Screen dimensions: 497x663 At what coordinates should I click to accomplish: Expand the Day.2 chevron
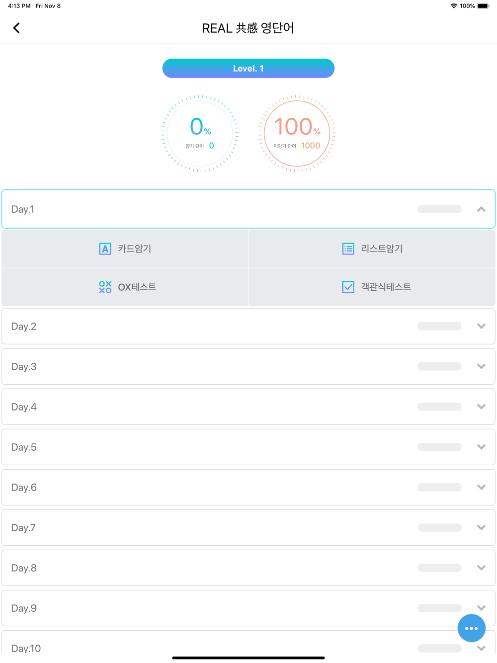[481, 326]
